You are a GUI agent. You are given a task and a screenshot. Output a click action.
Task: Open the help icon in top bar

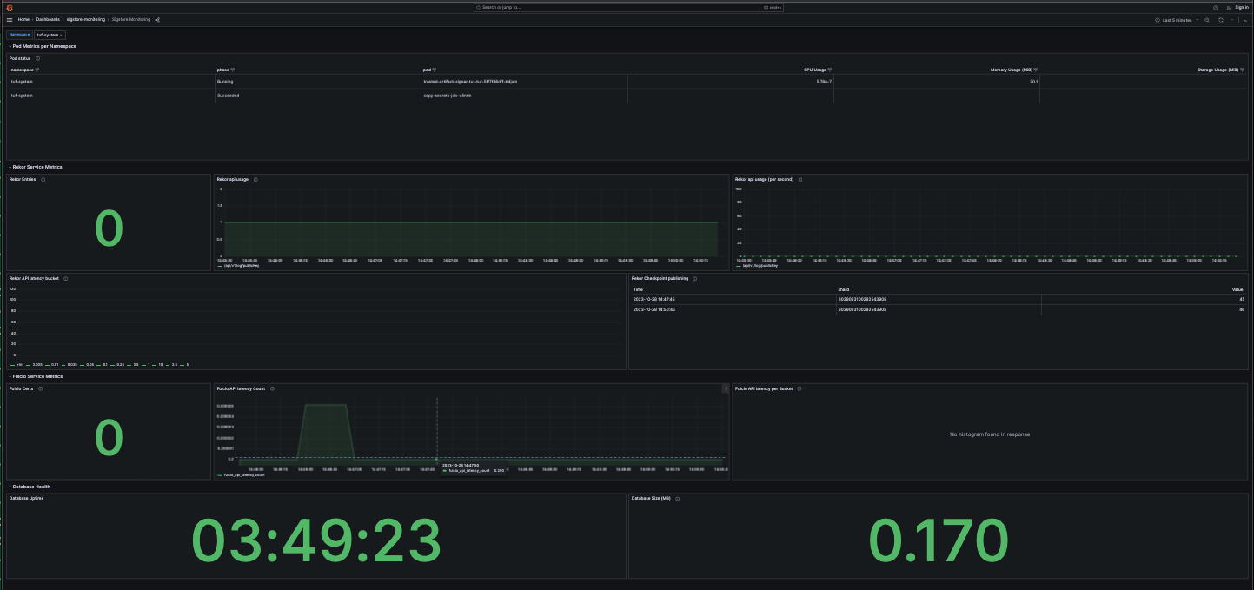tap(1215, 7)
